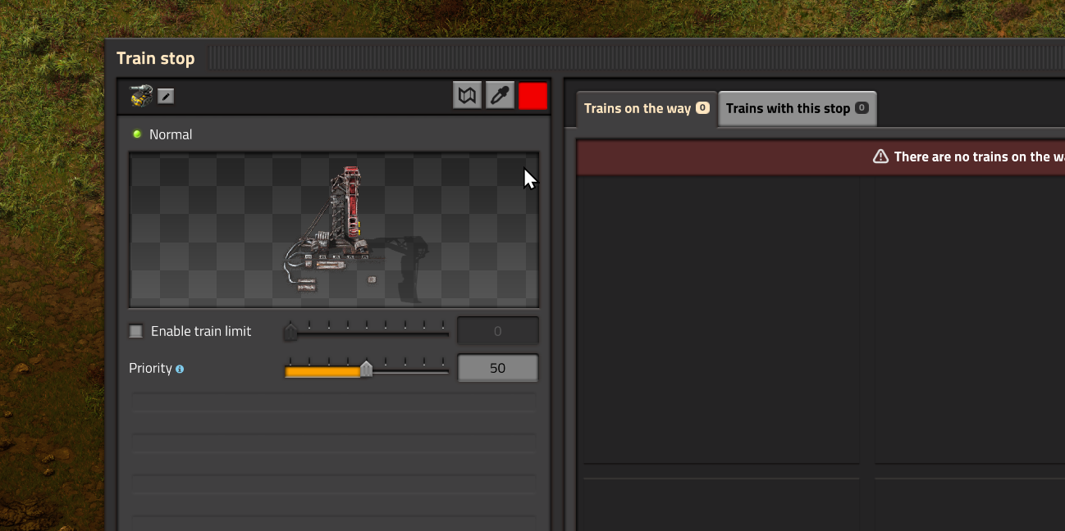Click the There are no trains message
Screen dimensions: 1065x531
(979, 157)
